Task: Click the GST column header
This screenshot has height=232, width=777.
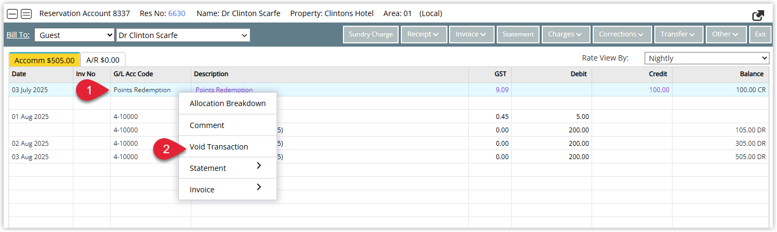Action: point(490,74)
